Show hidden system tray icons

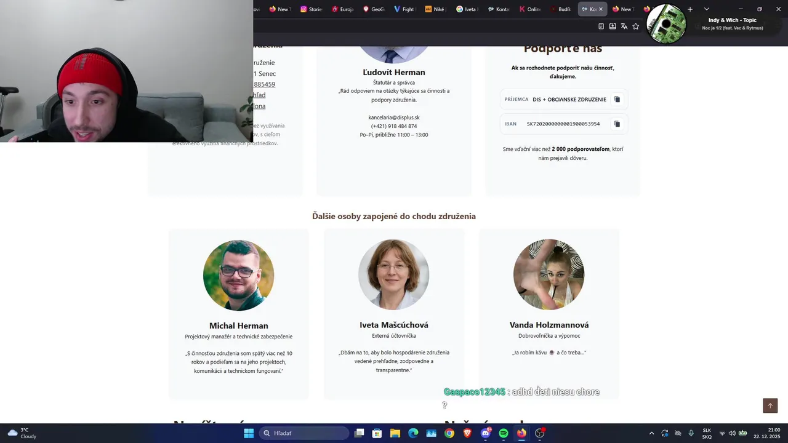(x=651, y=433)
